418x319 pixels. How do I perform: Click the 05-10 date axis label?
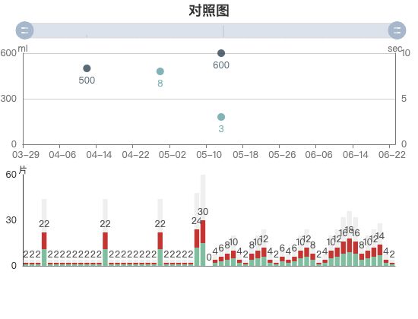pyautogui.click(x=209, y=155)
